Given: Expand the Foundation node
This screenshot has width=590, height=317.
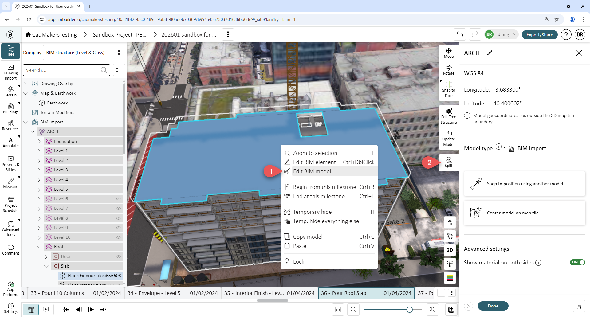Looking at the screenshot, I should [39, 141].
